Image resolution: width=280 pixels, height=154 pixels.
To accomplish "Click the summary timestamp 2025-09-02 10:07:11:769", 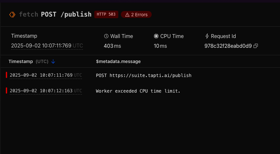I will point(41,46).
